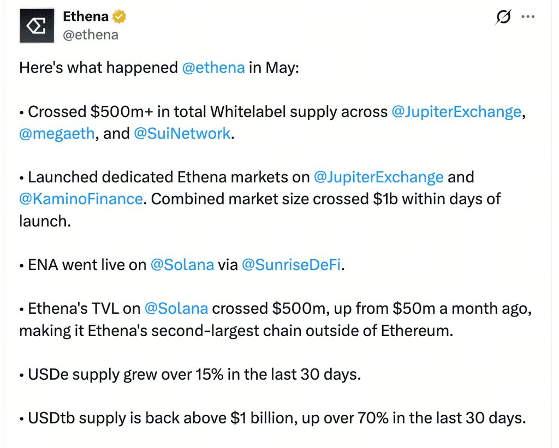Open the Ethena profile avatar
Viewport: 559px width, 448px height.
tap(37, 26)
